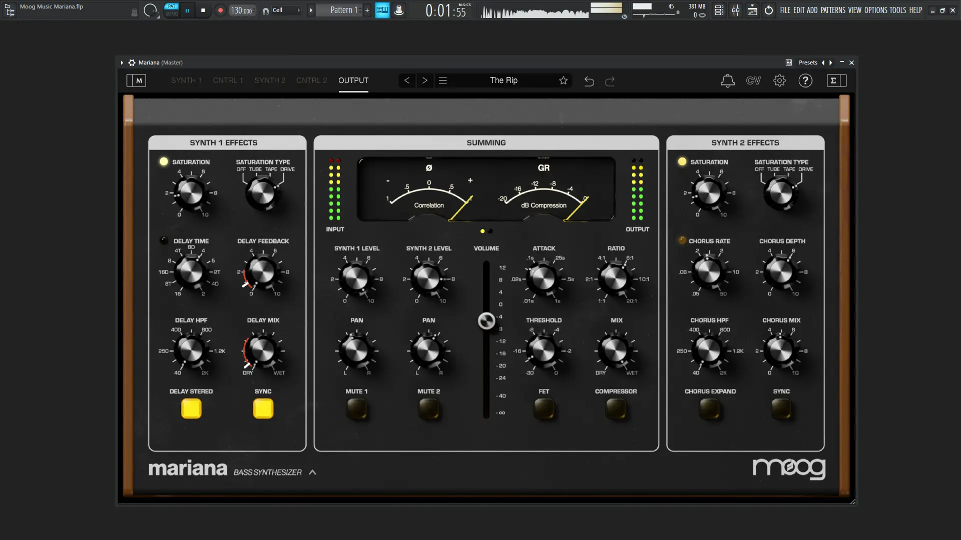Enable the Mute 1 button
This screenshot has width=961, height=540.
coord(357,409)
